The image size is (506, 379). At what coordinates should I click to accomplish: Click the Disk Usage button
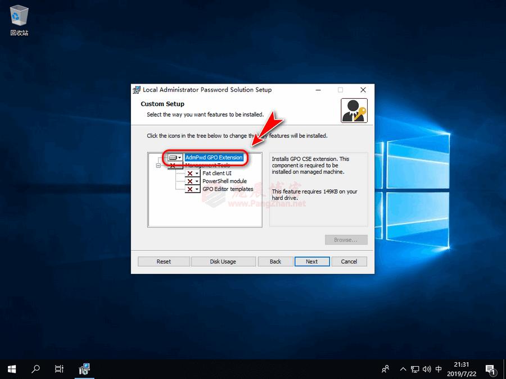pyautogui.click(x=223, y=261)
